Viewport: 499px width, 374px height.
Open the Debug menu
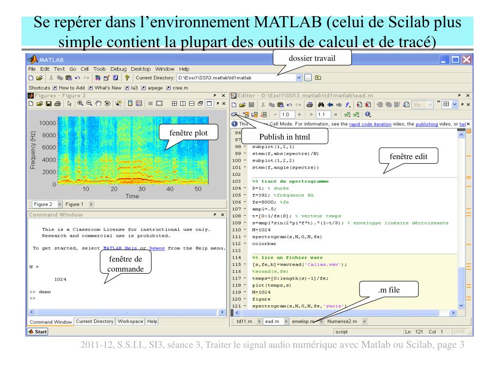[118, 69]
